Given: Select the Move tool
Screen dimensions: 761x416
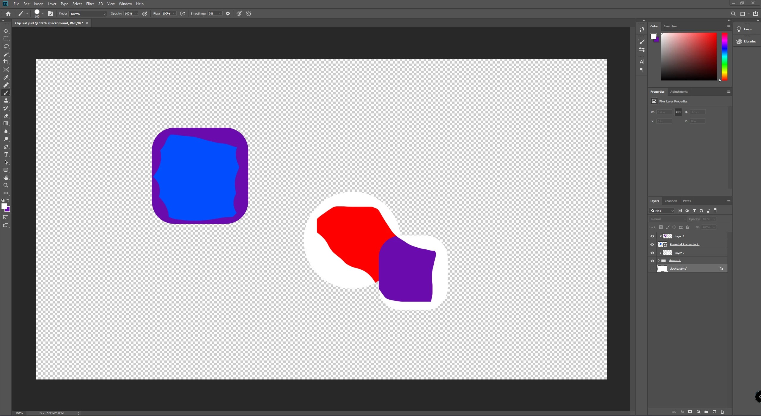Looking at the screenshot, I should (x=6, y=31).
